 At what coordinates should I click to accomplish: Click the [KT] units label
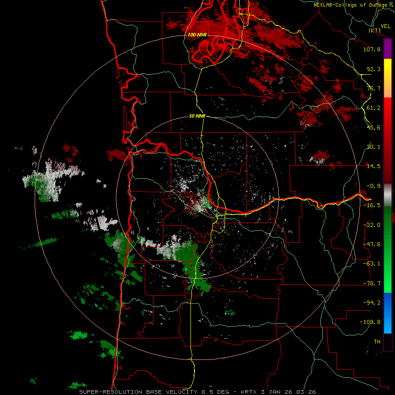click(x=375, y=30)
